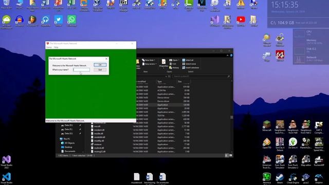
Task: Open the Easy access dropdown in File Explorer
Action: coord(149,64)
